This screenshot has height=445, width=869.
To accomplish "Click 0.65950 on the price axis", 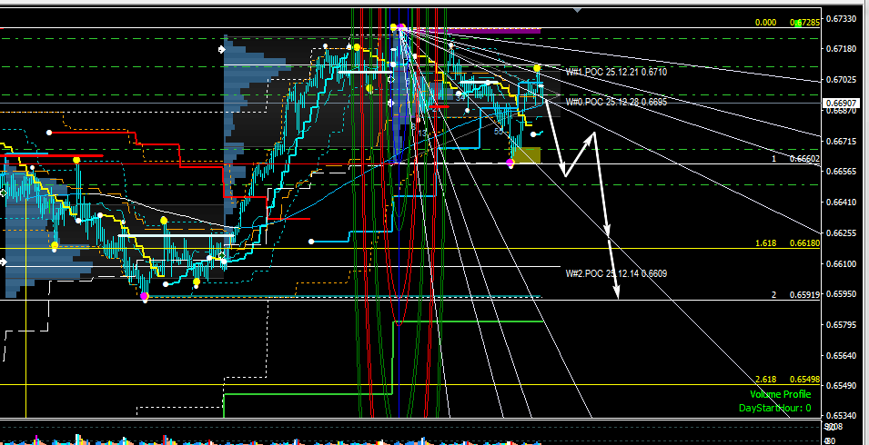I will (x=840, y=294).
